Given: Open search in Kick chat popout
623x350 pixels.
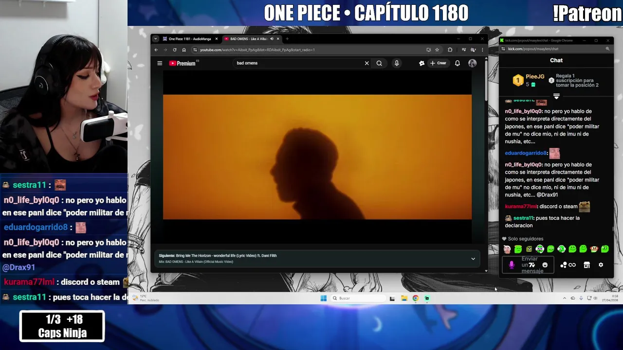Looking at the screenshot, I should pos(607,49).
